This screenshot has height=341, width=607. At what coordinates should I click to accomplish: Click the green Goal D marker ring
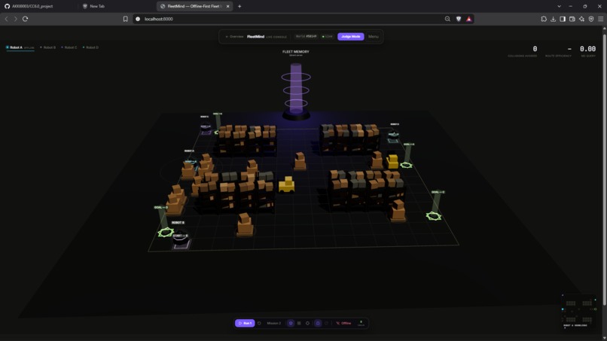coord(166,232)
